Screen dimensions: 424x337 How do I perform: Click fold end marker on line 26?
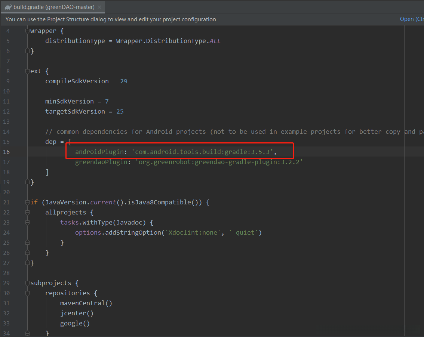(x=27, y=253)
